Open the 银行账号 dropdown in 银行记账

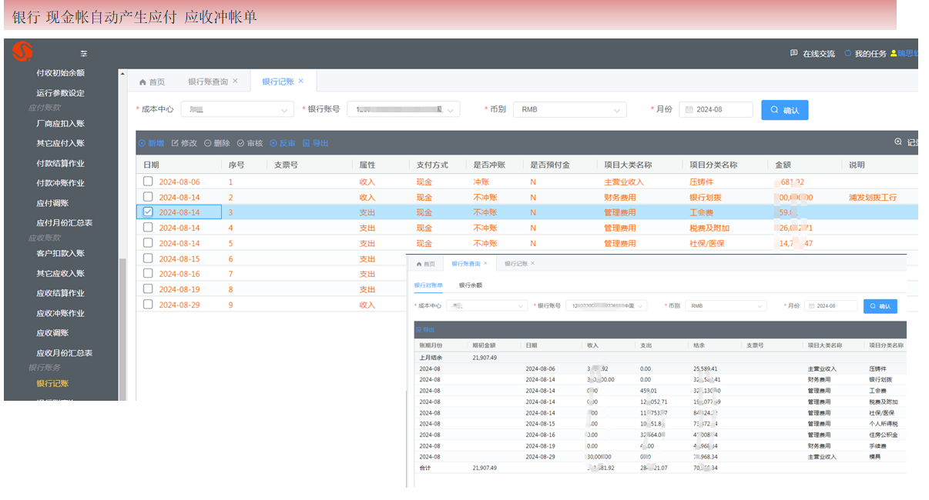point(404,110)
